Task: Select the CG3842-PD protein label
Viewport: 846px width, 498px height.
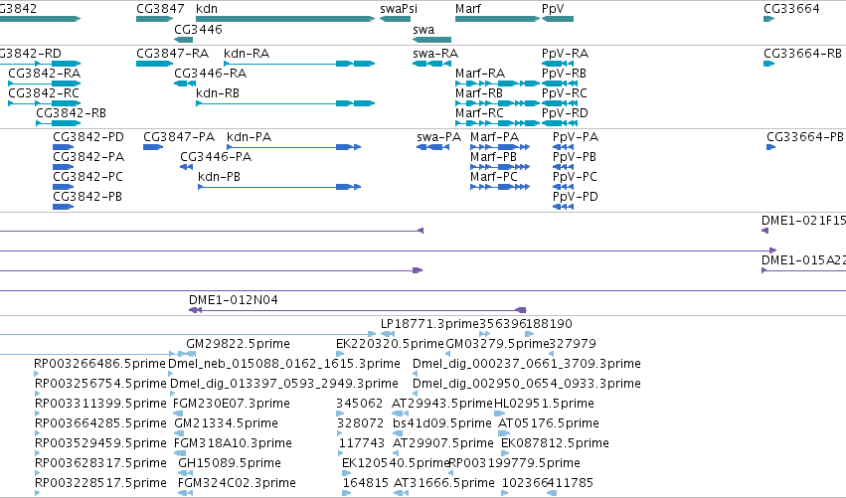Action: pos(88,137)
